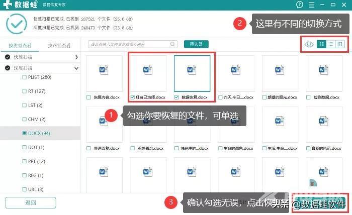Uncheck the 数据恢复.docx checkbox
This screenshot has width=352, height=215.
coord(177,97)
